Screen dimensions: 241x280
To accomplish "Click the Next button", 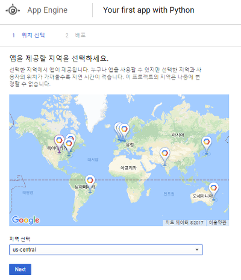I will point(20,269).
